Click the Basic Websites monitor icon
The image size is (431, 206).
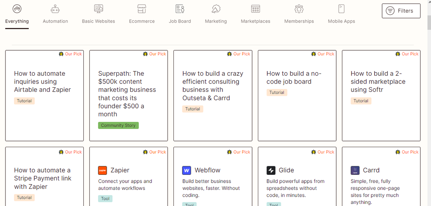click(x=98, y=9)
